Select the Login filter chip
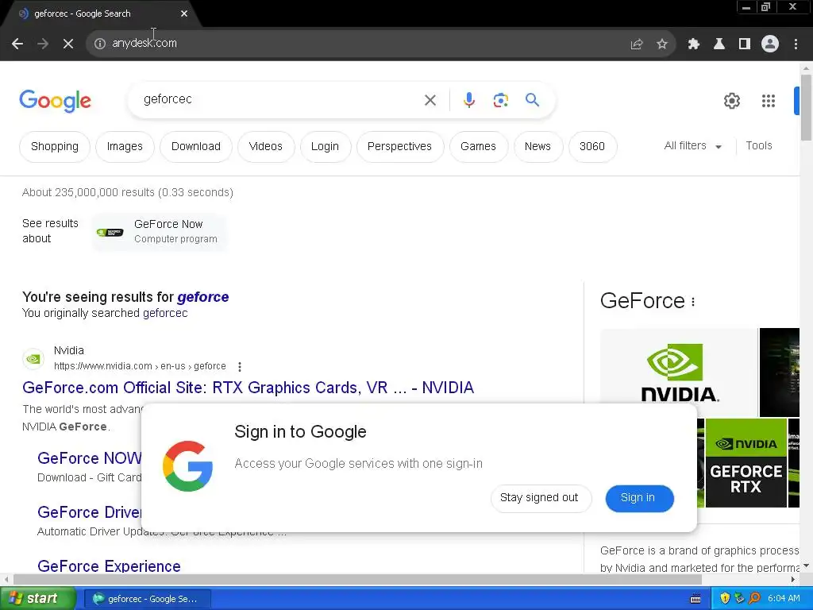The width and height of the screenshot is (813, 610). [325, 147]
